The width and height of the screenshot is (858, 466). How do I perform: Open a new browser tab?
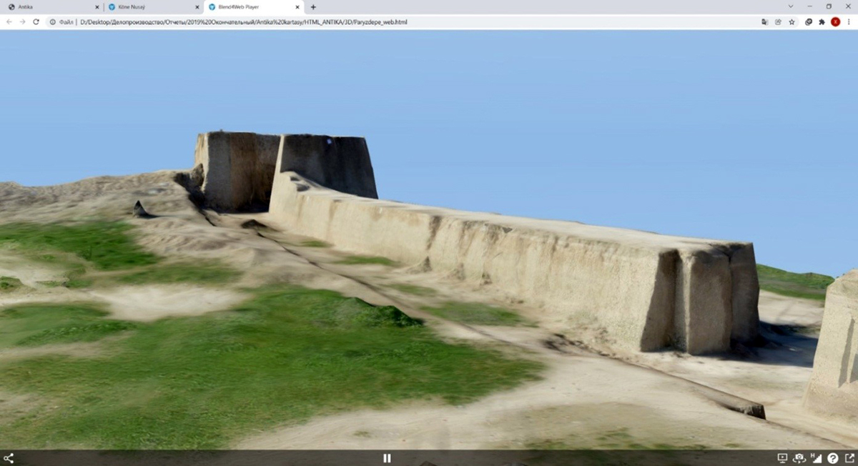(x=313, y=7)
